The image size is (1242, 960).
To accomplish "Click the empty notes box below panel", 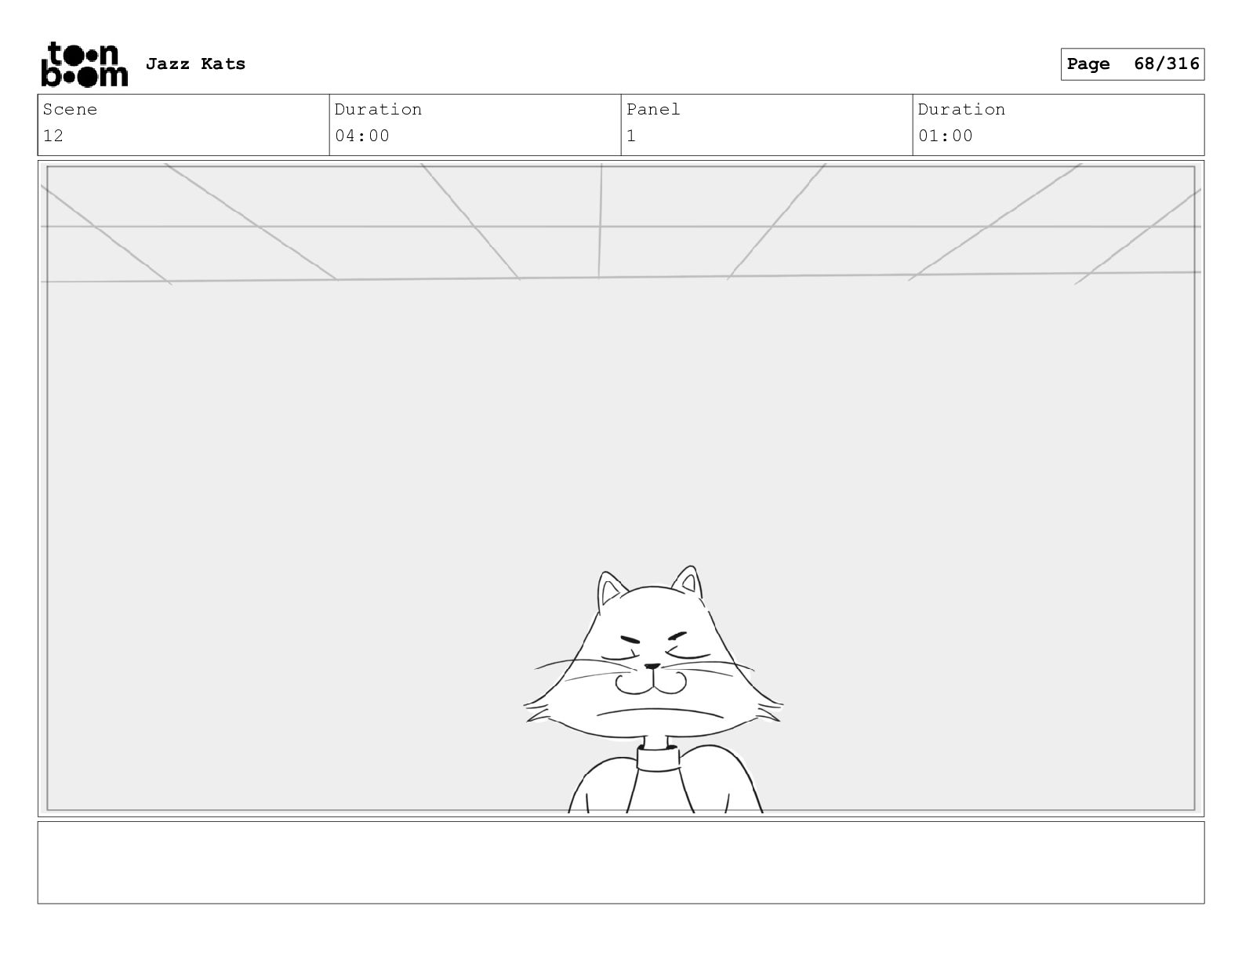I will coord(621,862).
